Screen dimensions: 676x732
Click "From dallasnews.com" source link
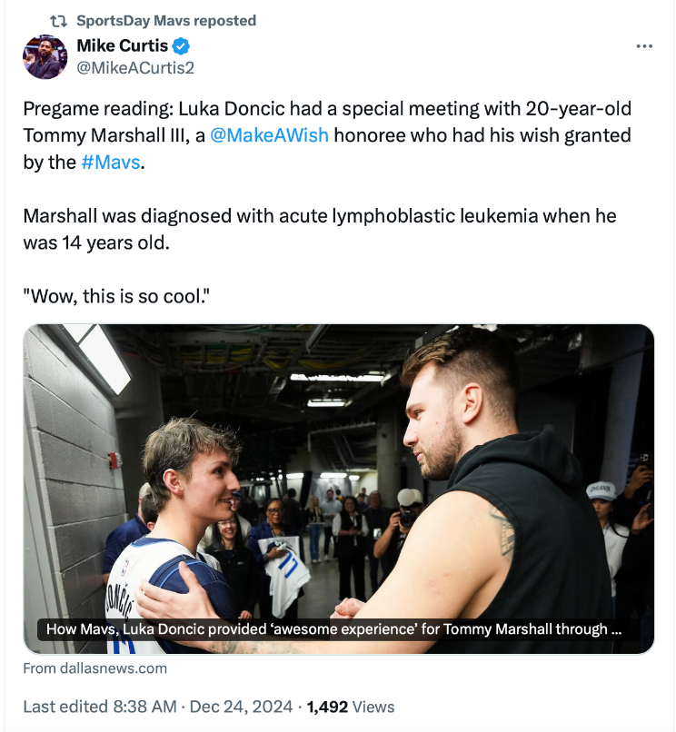click(x=95, y=668)
